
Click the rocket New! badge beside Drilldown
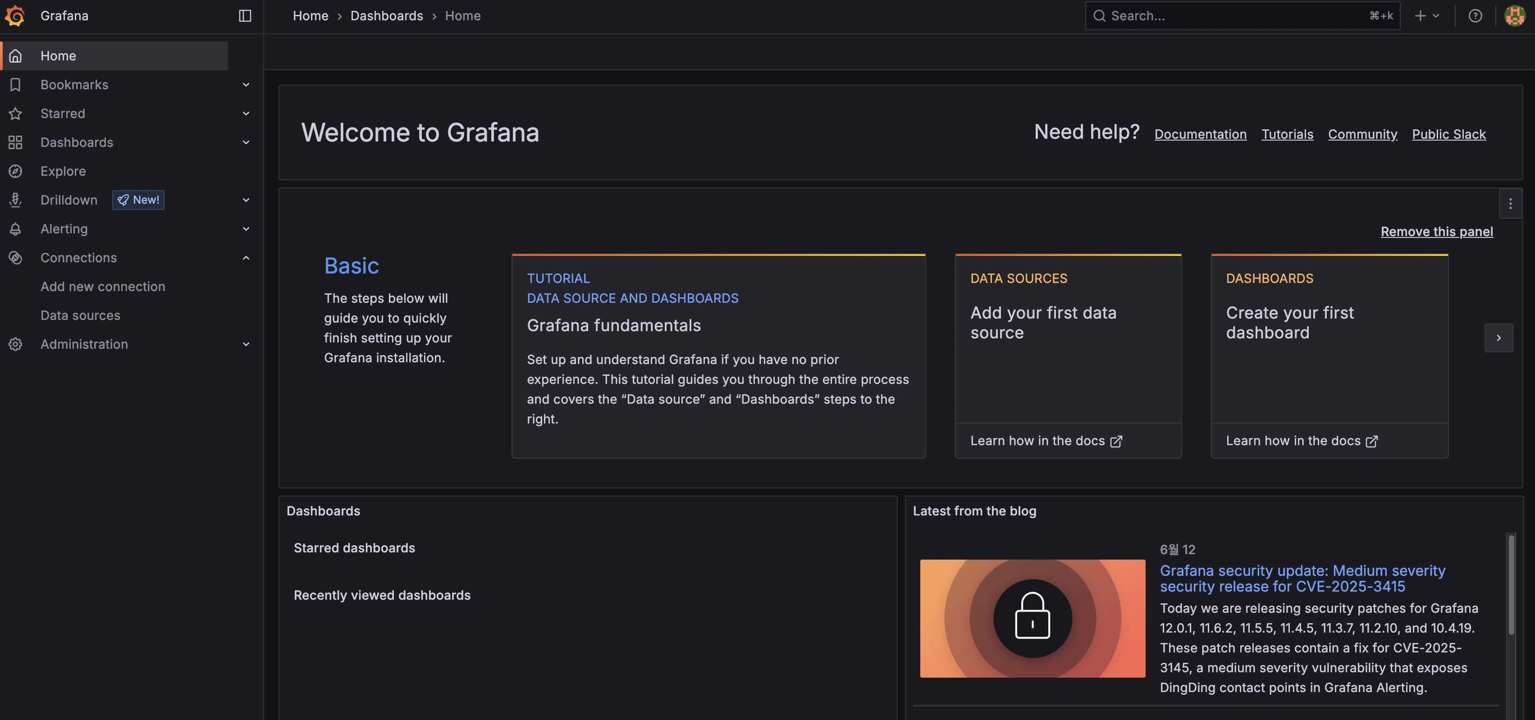coord(138,200)
